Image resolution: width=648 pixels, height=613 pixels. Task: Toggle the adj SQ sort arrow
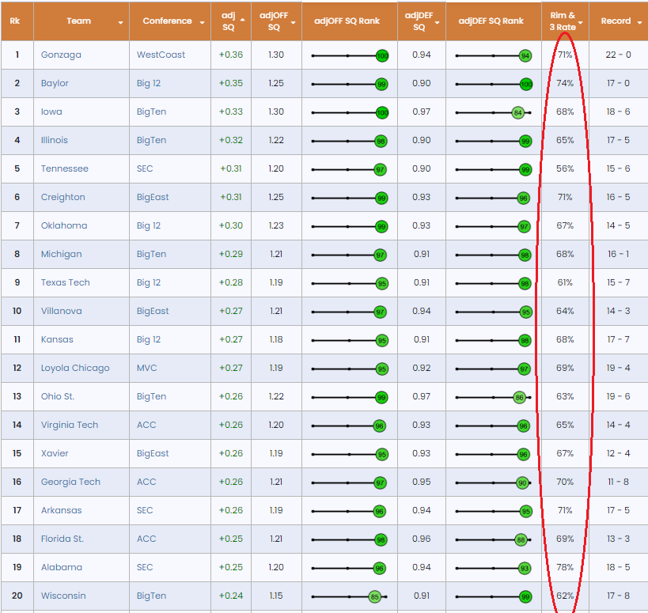(x=242, y=18)
